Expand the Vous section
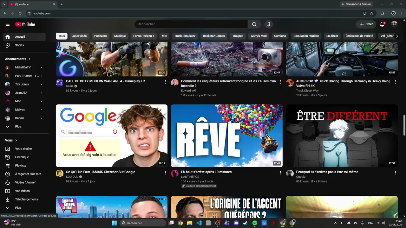Screen dimensions: 406x228 tap(11, 140)
